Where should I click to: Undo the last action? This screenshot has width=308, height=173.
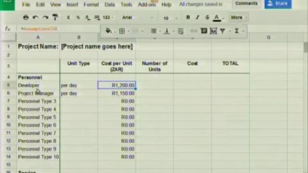point(36,17)
